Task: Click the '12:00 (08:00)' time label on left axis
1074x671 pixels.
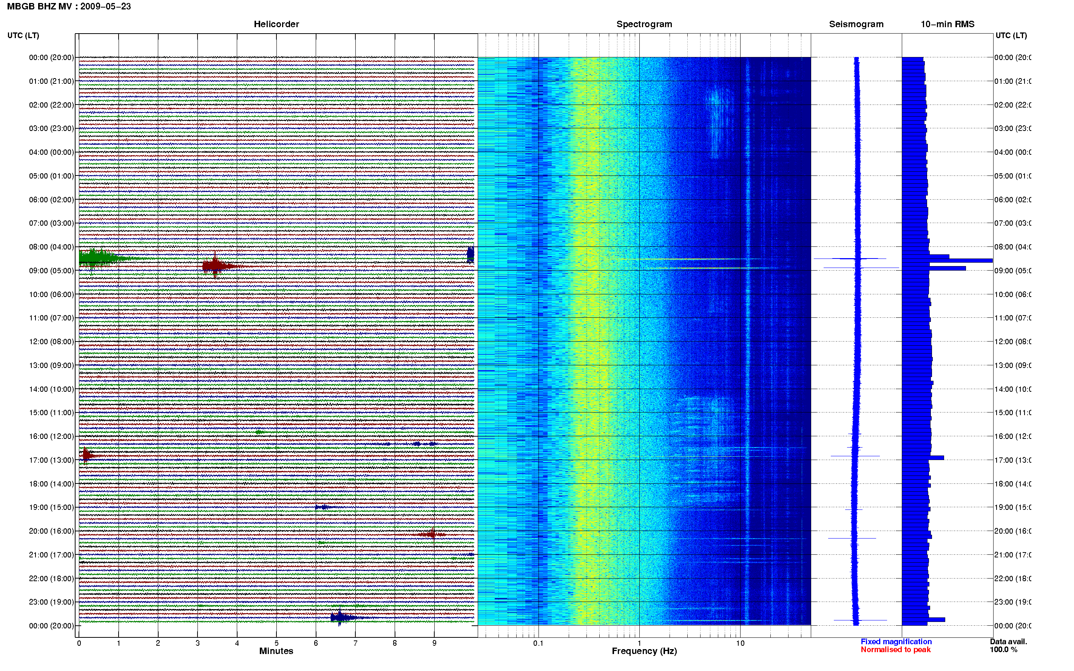Action: (51, 342)
